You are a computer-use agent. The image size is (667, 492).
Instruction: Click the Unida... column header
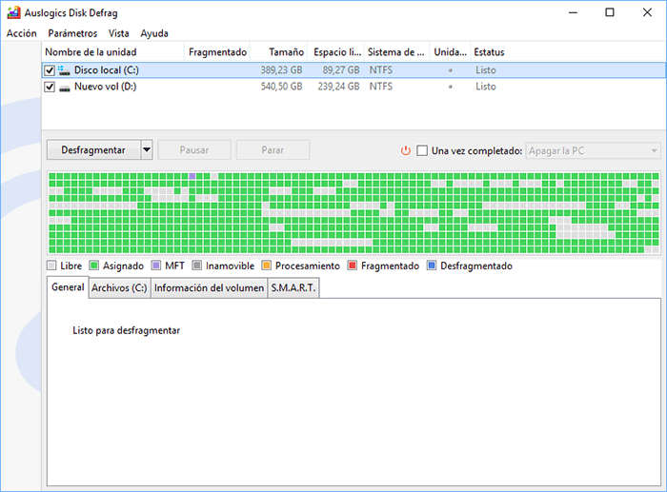(451, 51)
